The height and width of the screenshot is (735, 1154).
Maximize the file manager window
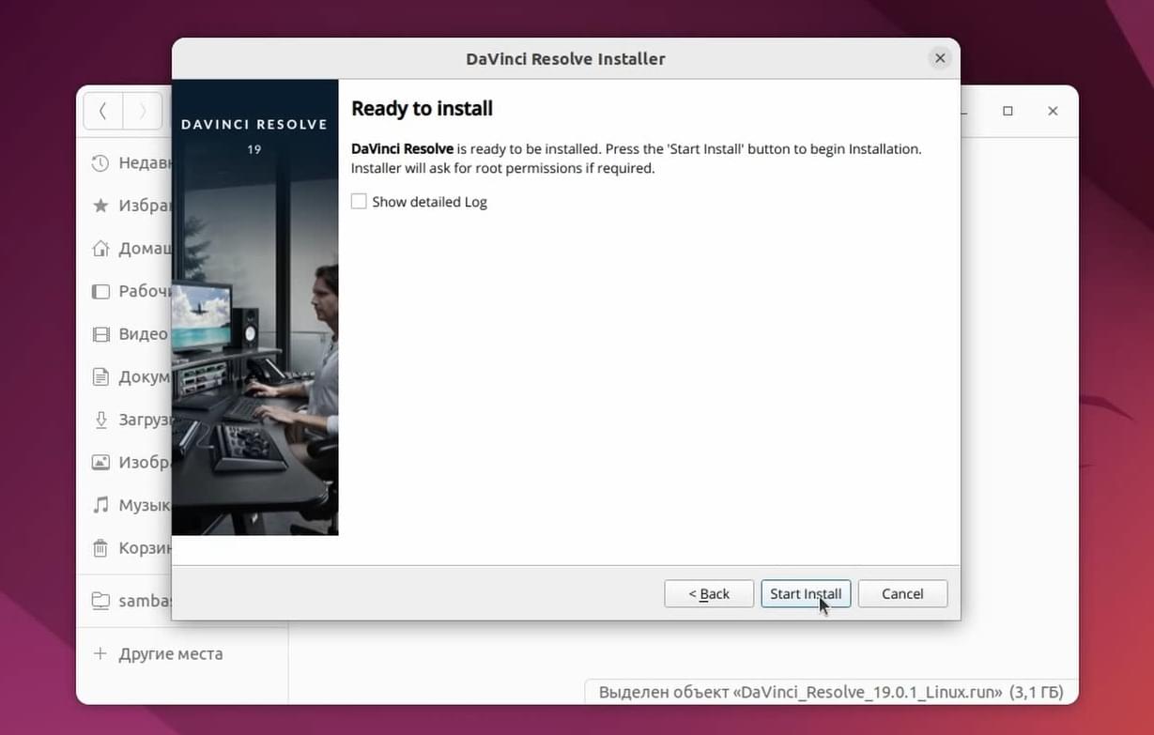click(x=1008, y=111)
